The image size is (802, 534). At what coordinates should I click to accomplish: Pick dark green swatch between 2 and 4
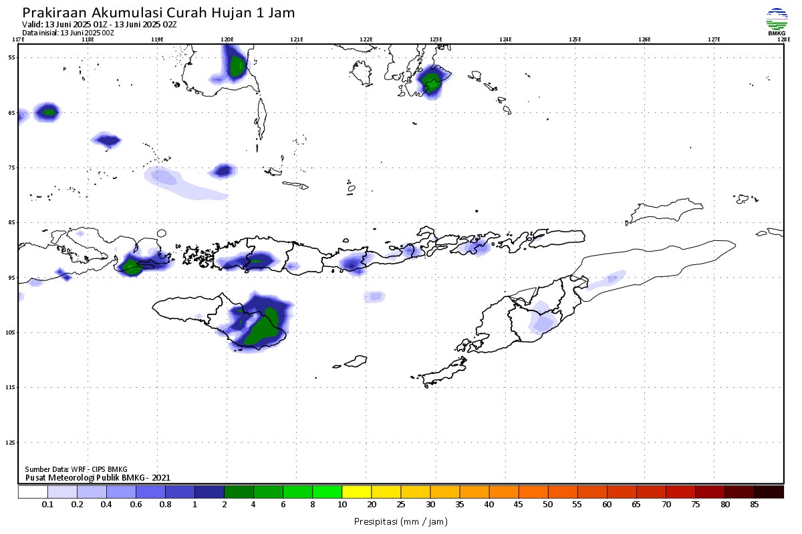pyautogui.click(x=239, y=492)
